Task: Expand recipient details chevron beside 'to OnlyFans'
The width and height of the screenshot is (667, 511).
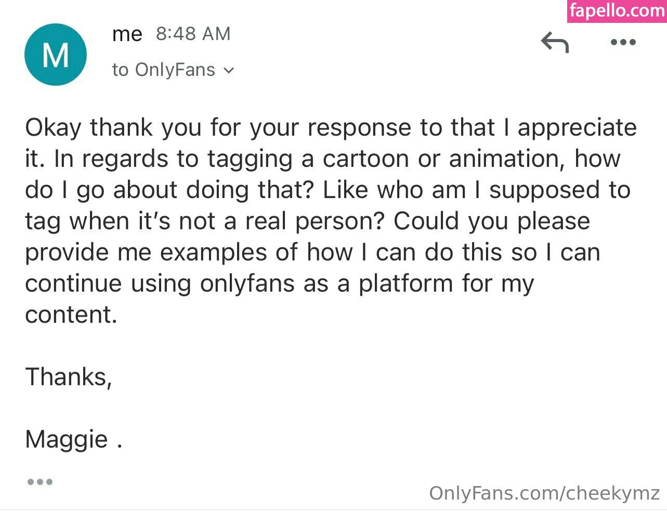Action: point(229,70)
